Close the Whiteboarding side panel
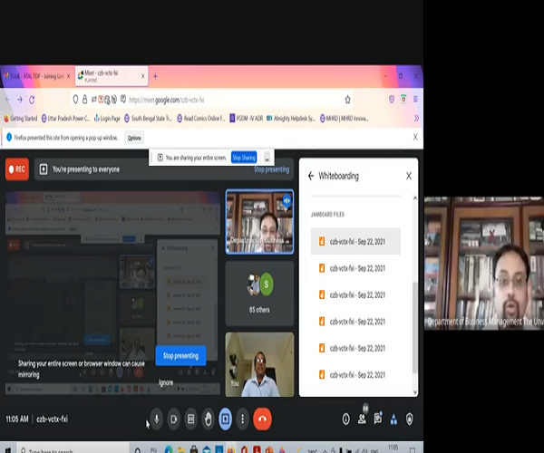This screenshot has width=544, height=453. (409, 176)
